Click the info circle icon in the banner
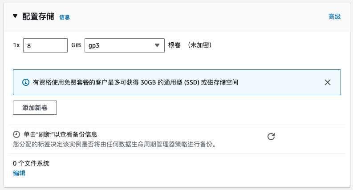This screenshot has width=353, height=190. [x=26, y=82]
